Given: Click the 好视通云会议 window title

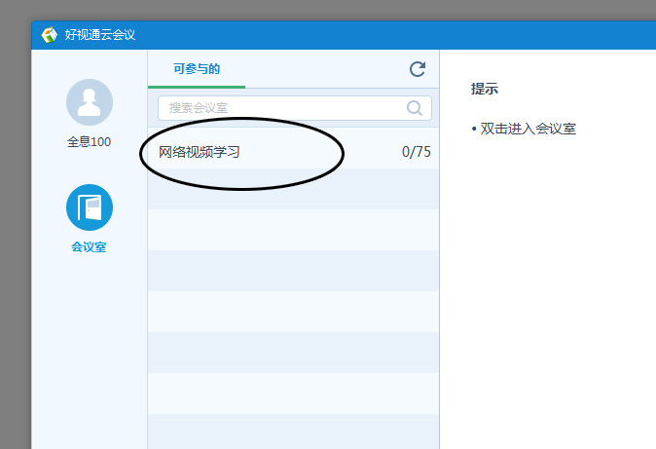Looking at the screenshot, I should (x=100, y=35).
